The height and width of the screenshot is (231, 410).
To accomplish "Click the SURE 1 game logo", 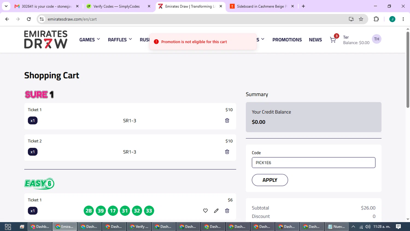I will click(39, 94).
